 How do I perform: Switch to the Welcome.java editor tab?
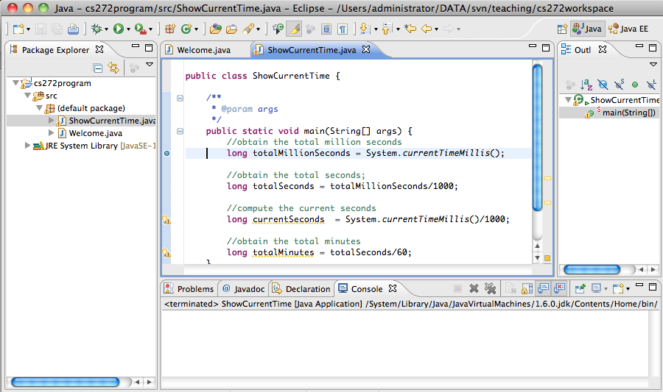click(204, 50)
